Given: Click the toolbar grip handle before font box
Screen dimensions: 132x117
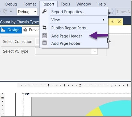Looking at the screenshot, I should (x=113, y=12).
